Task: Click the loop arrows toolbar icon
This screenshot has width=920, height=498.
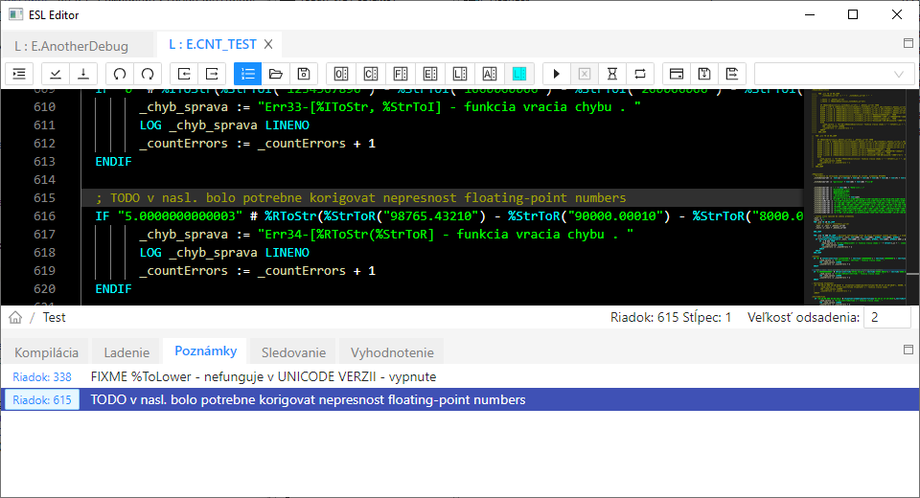Action: click(640, 74)
